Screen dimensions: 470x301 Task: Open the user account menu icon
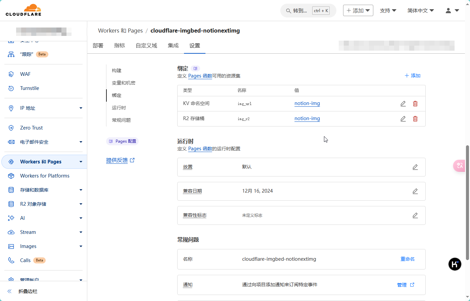click(448, 11)
